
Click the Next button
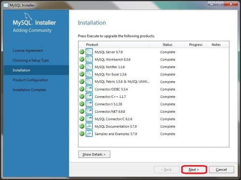tap(194, 169)
